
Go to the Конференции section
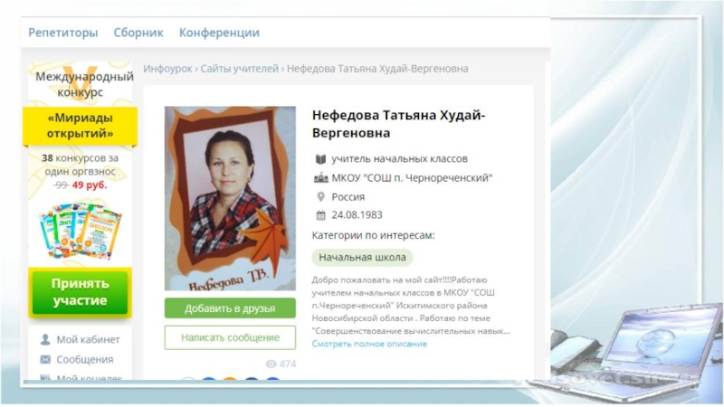pyautogui.click(x=219, y=33)
